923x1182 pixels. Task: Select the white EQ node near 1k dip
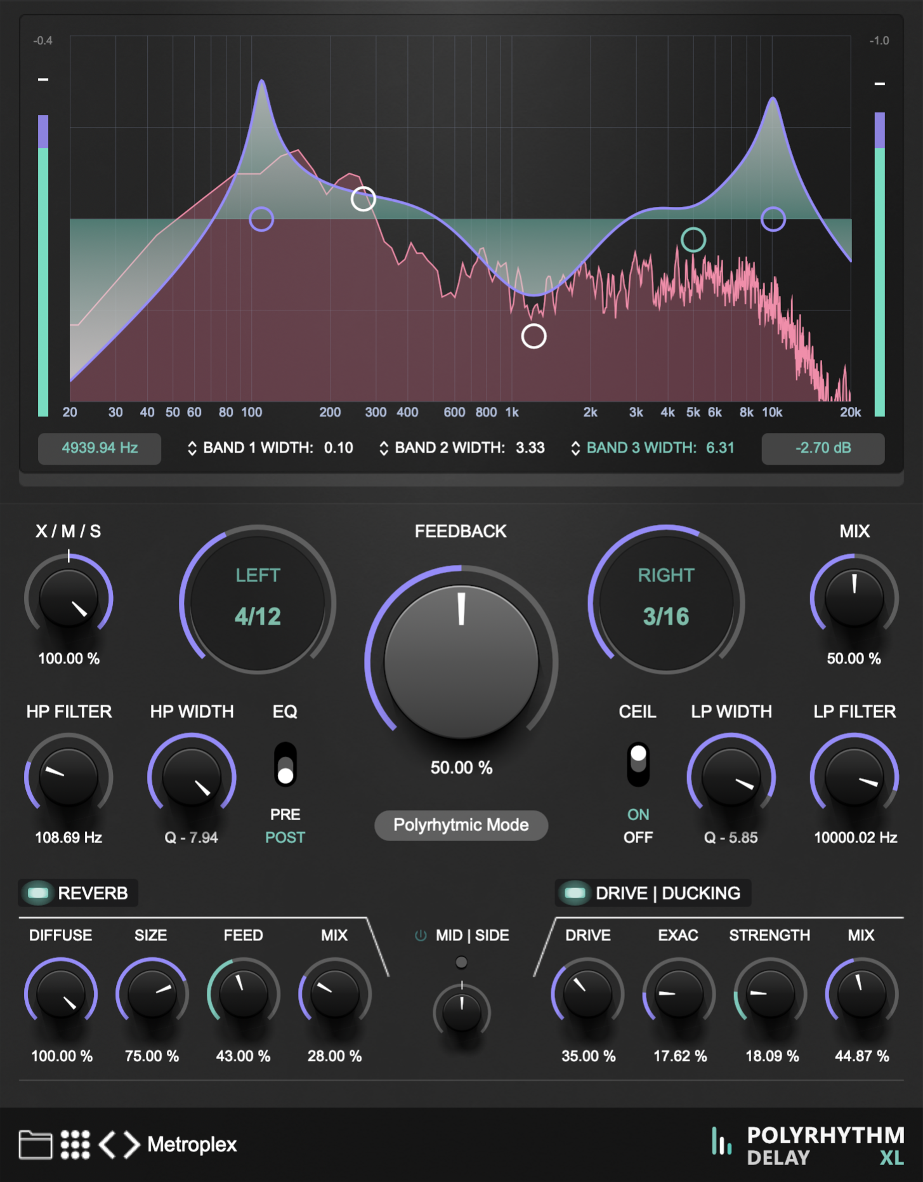point(534,336)
